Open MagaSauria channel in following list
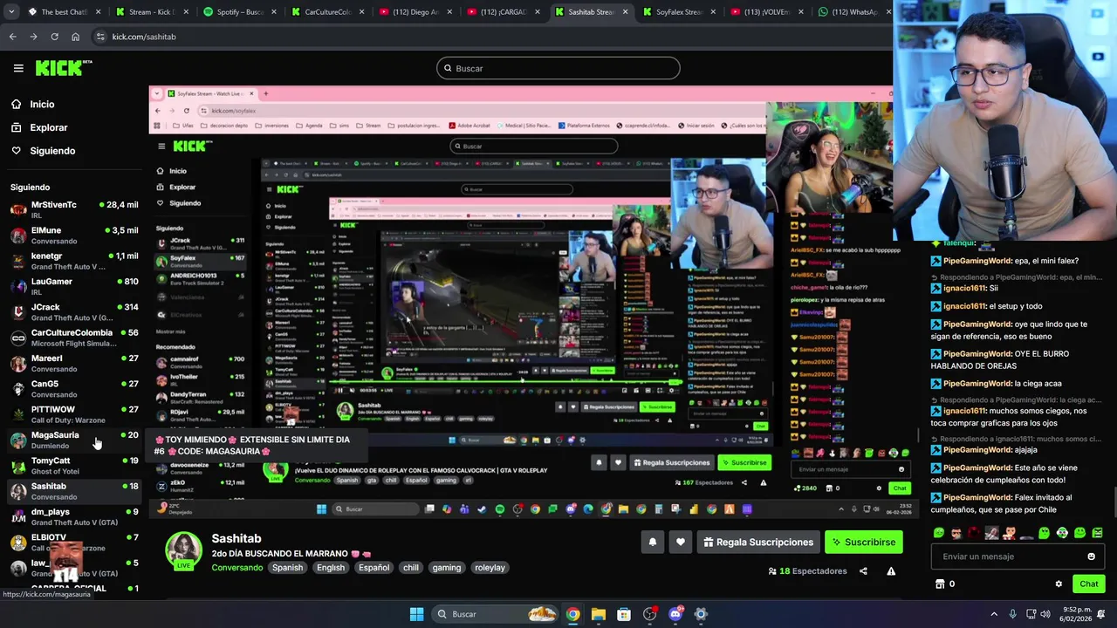 pyautogui.click(x=73, y=440)
